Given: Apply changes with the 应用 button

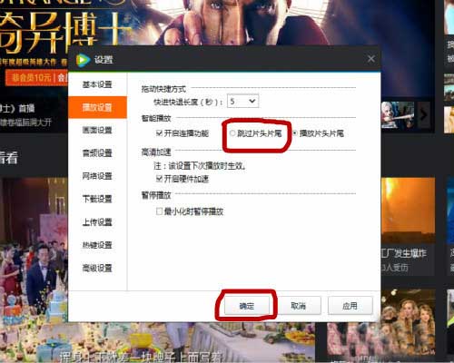Looking at the screenshot, I should [x=350, y=306].
